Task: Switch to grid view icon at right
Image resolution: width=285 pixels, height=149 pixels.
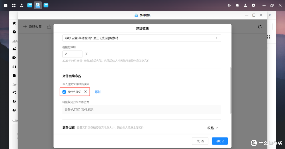Action: tap(269, 37)
